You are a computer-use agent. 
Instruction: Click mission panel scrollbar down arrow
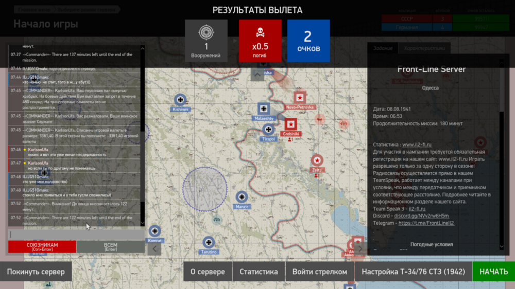[x=502, y=247]
